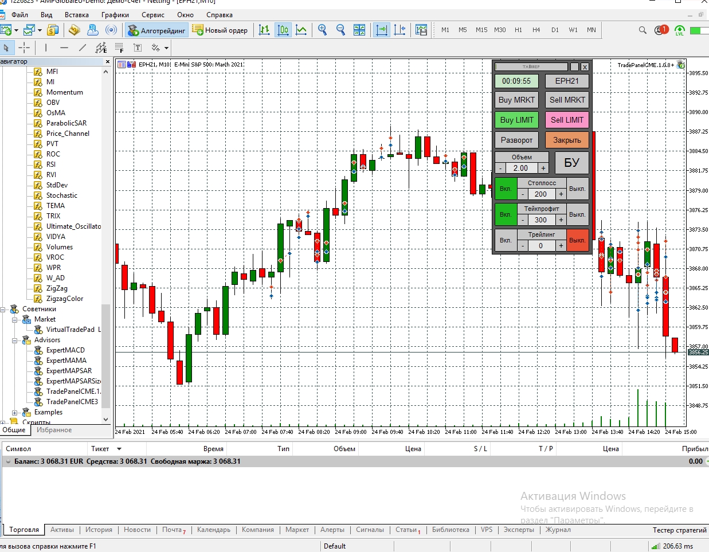The width and height of the screenshot is (709, 552).
Task: Open account notifications icon with badge
Action: pyautogui.click(x=660, y=30)
